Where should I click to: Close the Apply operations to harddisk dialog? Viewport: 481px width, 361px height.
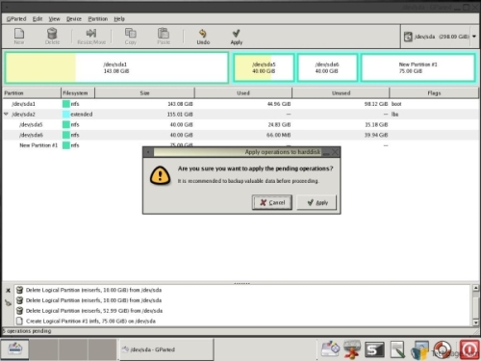pyautogui.click(x=335, y=152)
